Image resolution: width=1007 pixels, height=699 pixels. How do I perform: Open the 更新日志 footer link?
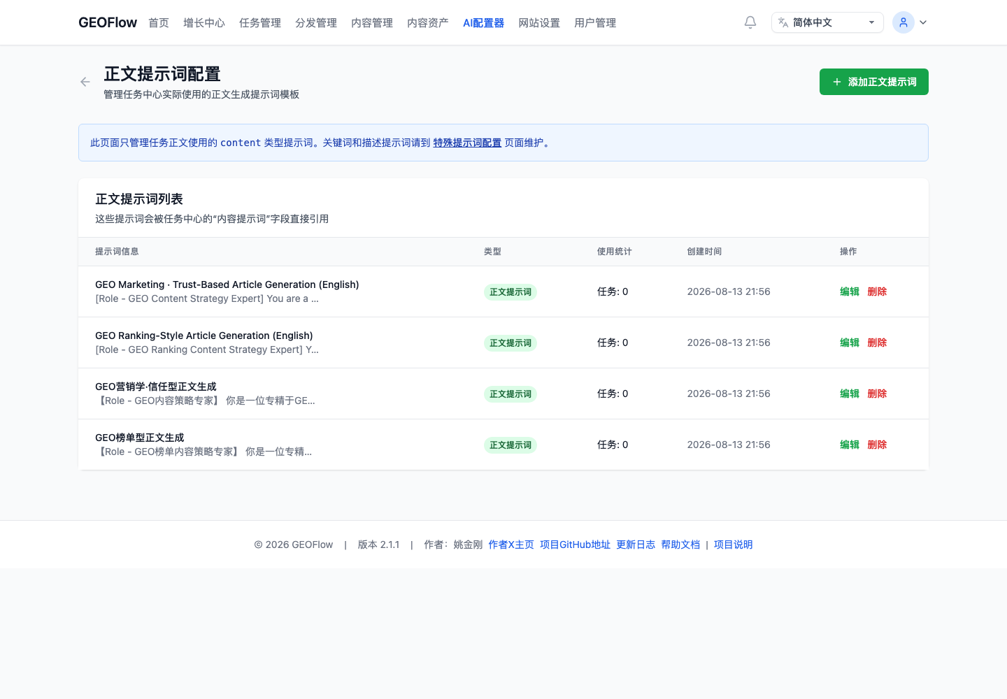(636, 545)
